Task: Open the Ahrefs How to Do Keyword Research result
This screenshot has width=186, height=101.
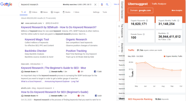Action: pos(54,92)
